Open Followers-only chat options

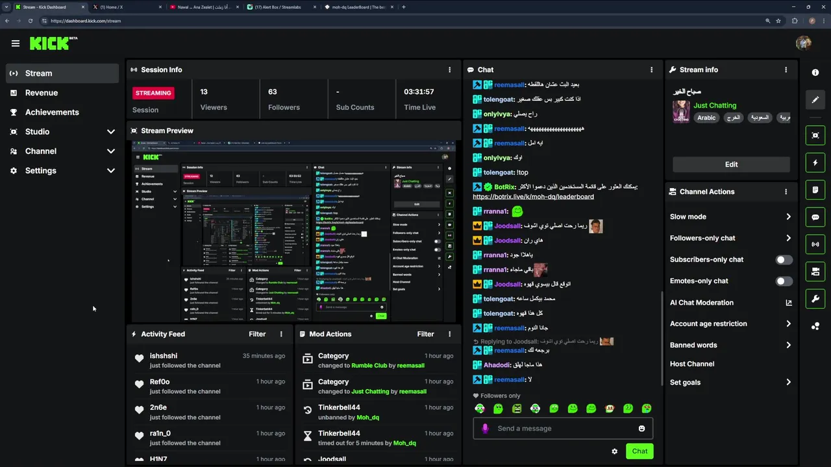[731, 238]
